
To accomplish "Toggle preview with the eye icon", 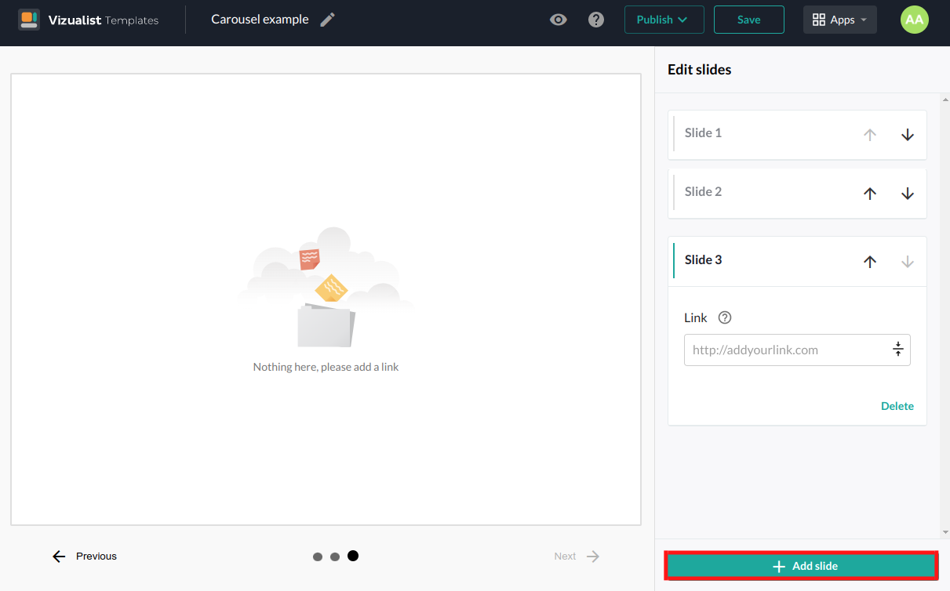I will [x=558, y=20].
